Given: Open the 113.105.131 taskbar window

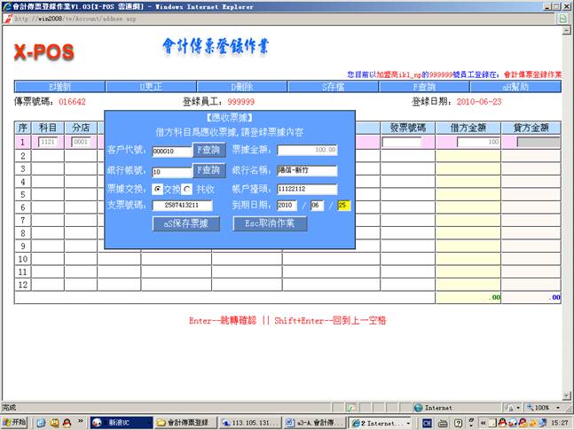Looking at the screenshot, I should 250,423.
